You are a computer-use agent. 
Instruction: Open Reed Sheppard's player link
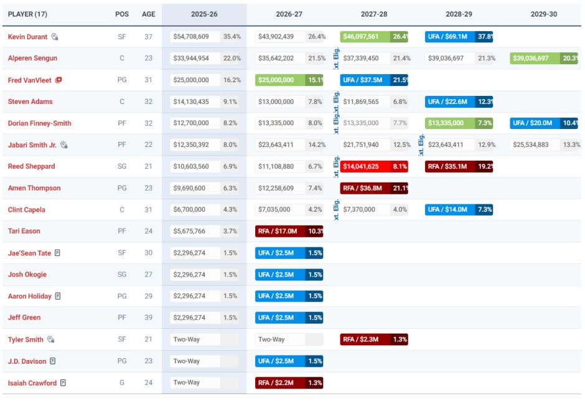click(x=31, y=166)
